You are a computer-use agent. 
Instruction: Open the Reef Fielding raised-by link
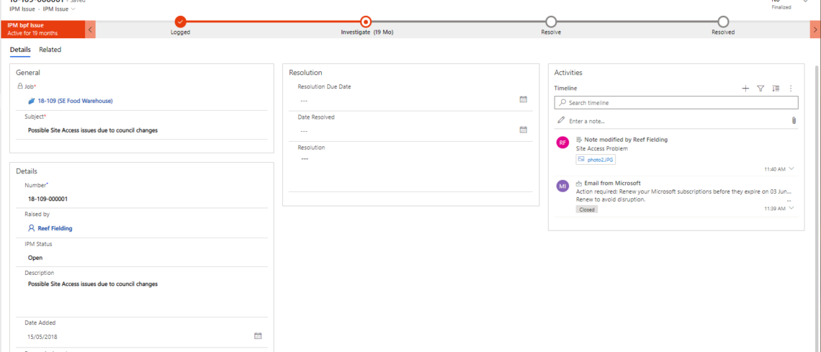click(55, 229)
